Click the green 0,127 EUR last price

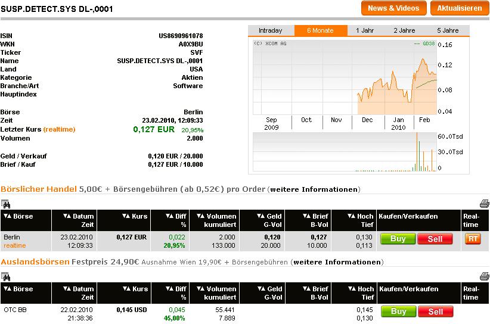tap(154, 129)
